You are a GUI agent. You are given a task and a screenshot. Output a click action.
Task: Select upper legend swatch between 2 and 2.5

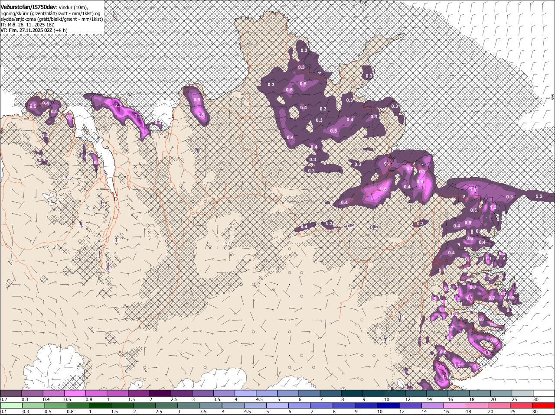tap(160, 393)
